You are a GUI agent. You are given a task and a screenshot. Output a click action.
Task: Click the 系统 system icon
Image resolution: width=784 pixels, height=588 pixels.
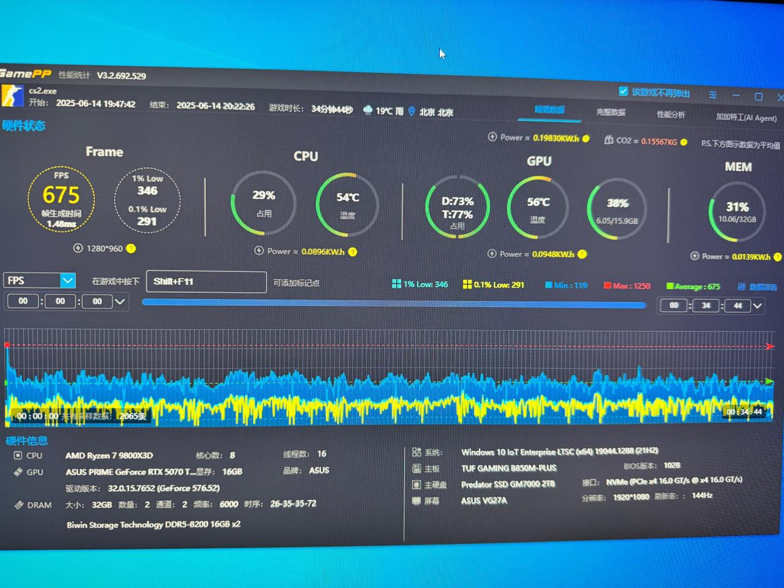[417, 452]
